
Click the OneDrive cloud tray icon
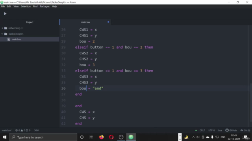(208, 137)
